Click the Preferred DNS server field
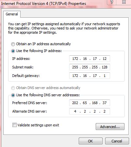The width and height of the screenshot is (131, 147). 90,103
